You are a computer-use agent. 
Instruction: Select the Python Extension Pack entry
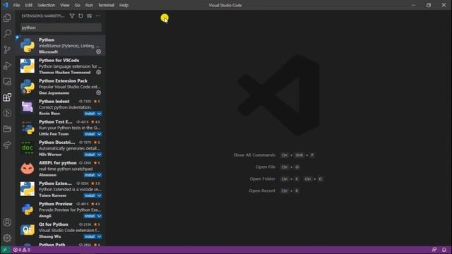click(60, 86)
